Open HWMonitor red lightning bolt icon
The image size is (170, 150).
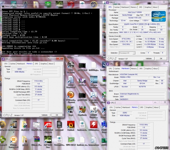[x=94, y=125]
